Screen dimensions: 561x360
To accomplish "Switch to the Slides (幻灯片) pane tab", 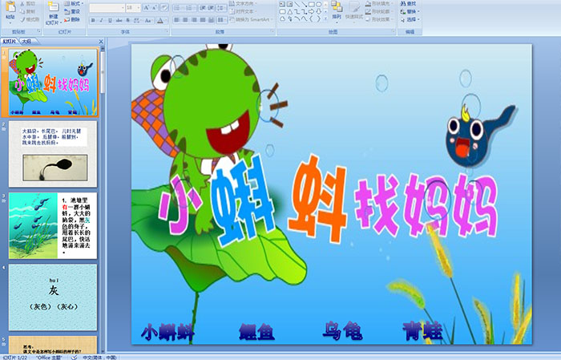I will click(x=10, y=42).
